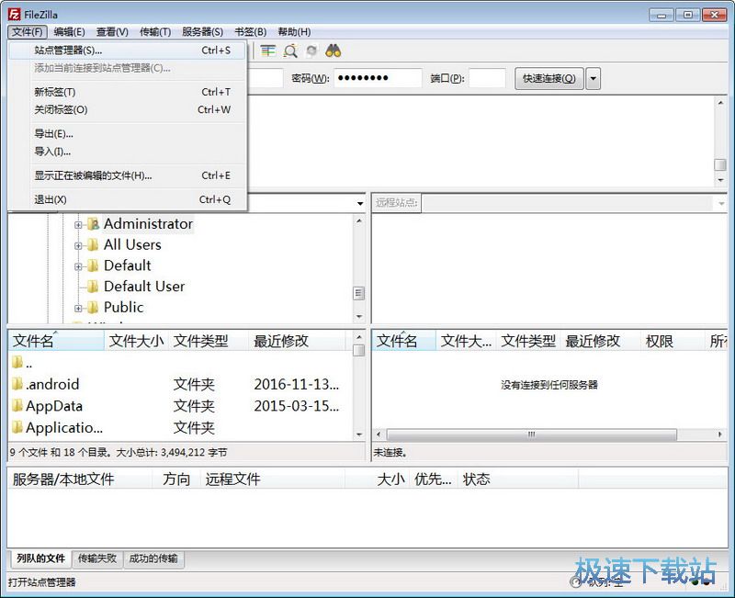Select the 成功的传输 tab toggle
The image size is (735, 598).
153,559
